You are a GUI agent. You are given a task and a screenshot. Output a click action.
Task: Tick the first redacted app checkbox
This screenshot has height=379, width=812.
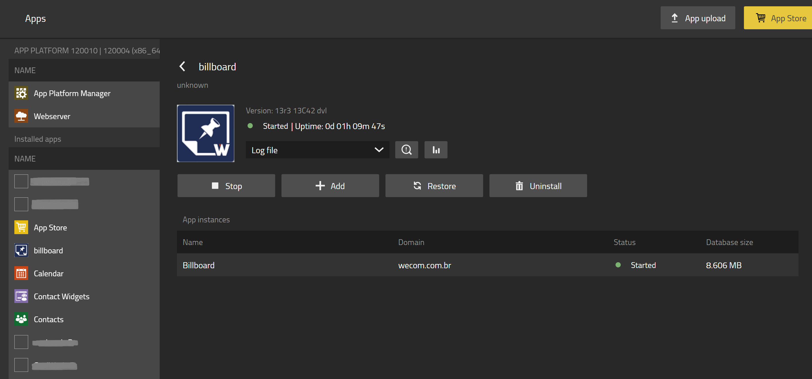click(21, 181)
